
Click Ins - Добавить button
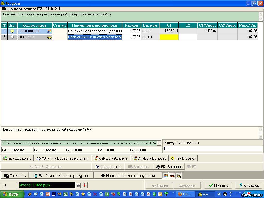tap(17, 158)
